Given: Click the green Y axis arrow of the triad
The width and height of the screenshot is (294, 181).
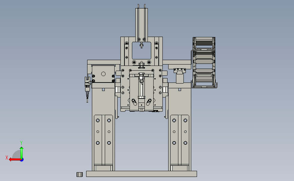Looking at the screenshot, I should pos(22,152).
